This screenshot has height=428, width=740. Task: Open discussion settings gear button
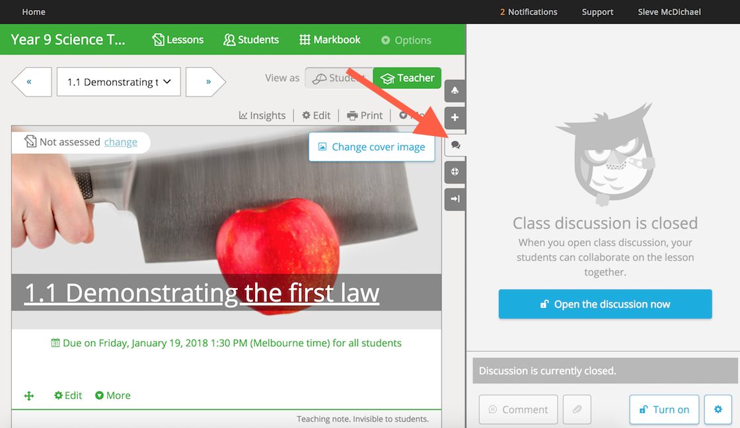point(718,410)
